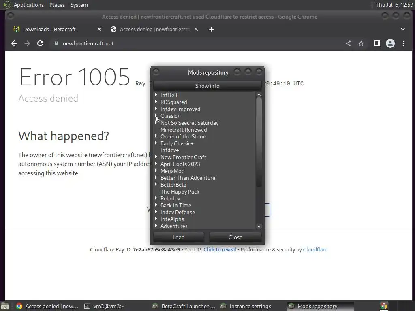Expand the Adventure+ entry
Viewport: 415px width, 311px height.
156,226
